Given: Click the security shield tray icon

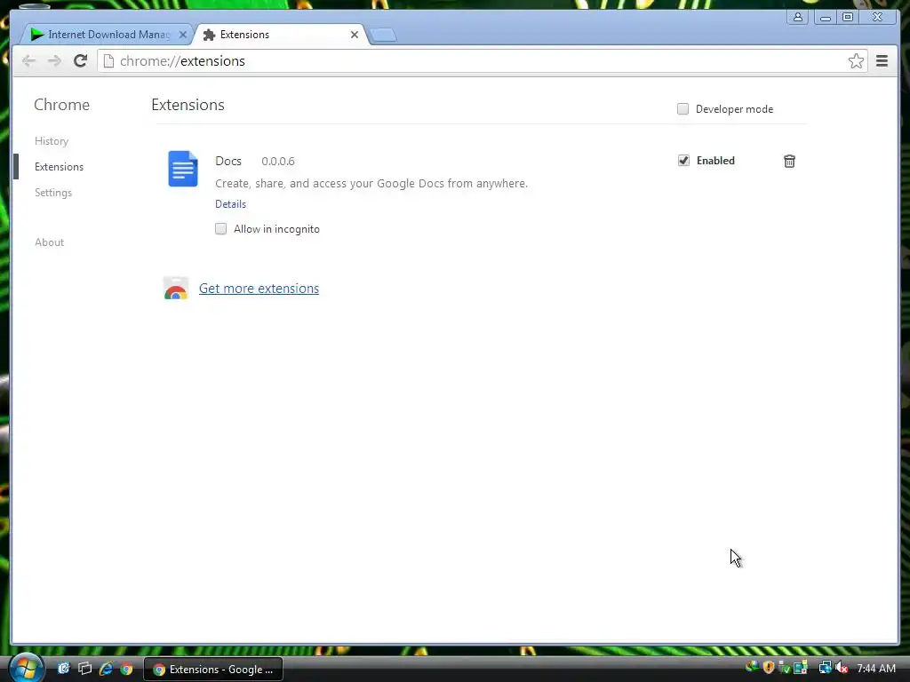Looking at the screenshot, I should (x=769, y=668).
